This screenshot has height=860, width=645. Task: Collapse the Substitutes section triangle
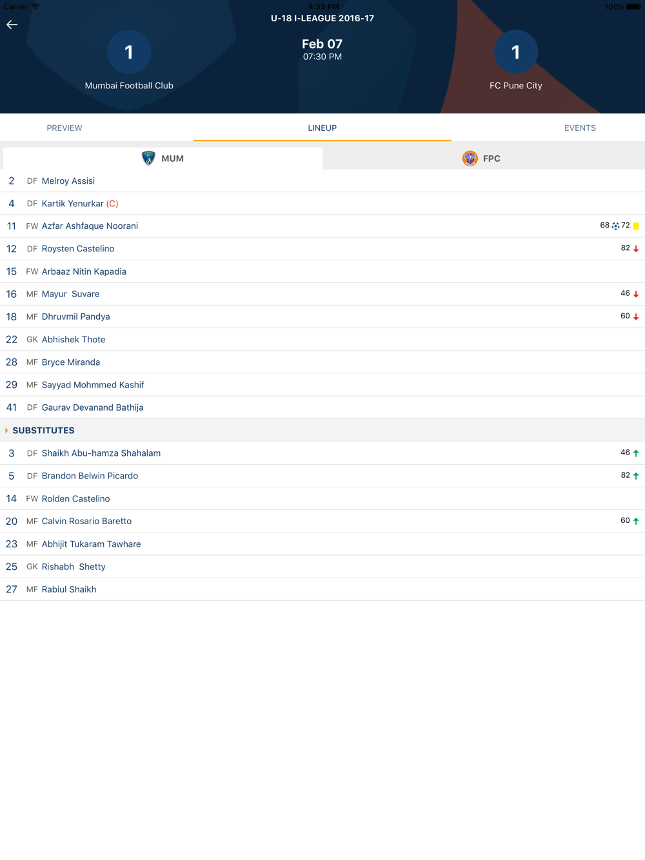[6, 430]
